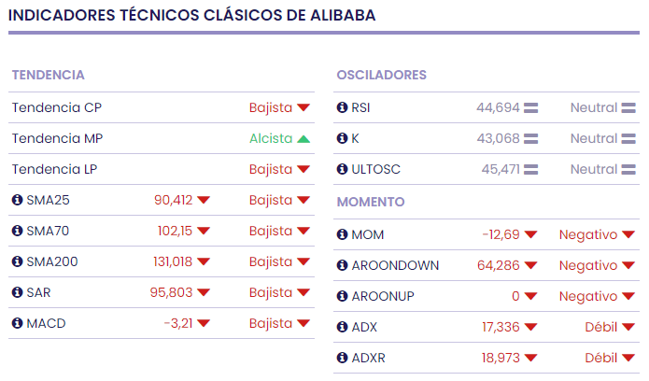Screen dimensions: 649x381
Task: Click the neutral bars icon beside RSI value
Action: coord(531,108)
